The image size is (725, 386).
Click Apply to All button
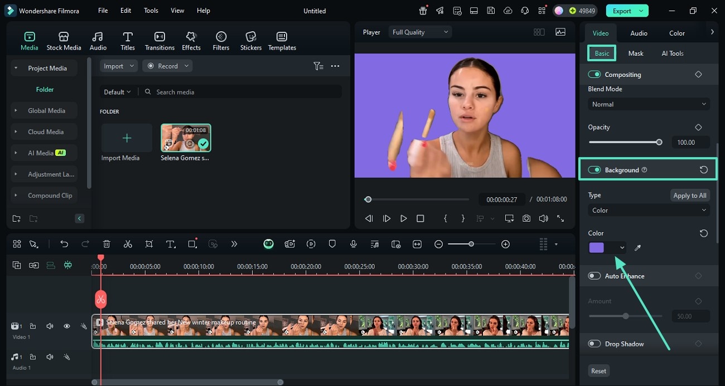[x=690, y=196]
